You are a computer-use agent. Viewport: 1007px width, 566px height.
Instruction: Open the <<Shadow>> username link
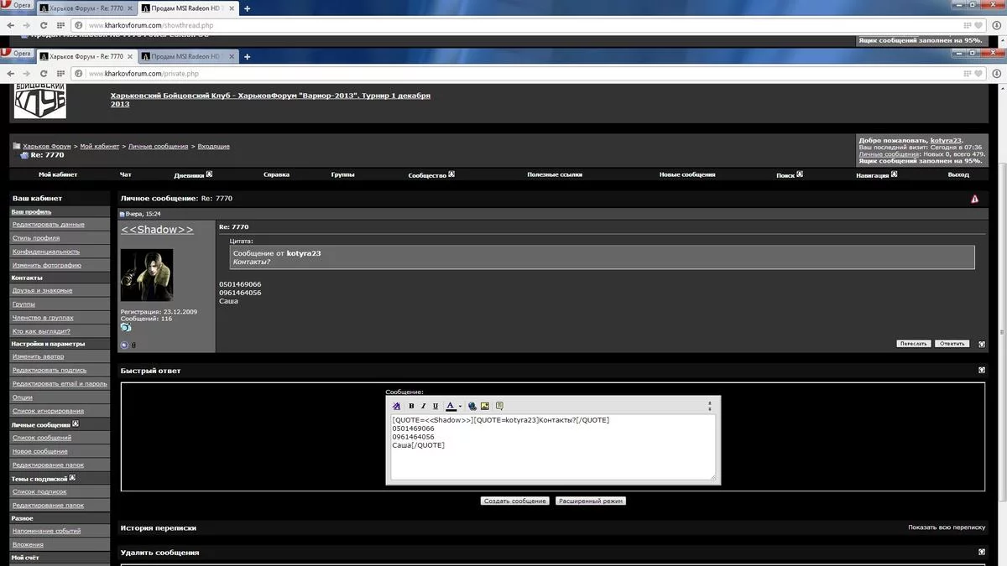(x=157, y=230)
